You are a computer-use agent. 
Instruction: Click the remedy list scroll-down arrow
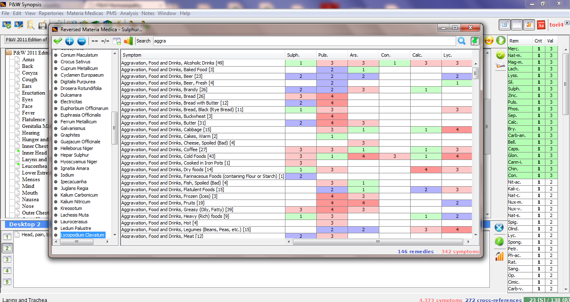(114, 235)
